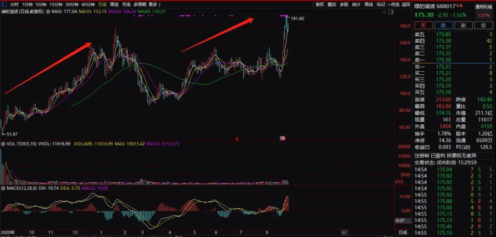Viewport: 496px width, 237px height.
Task: Click the 注册制 已盈利 投票权无差异 line
Action: tap(445, 155)
